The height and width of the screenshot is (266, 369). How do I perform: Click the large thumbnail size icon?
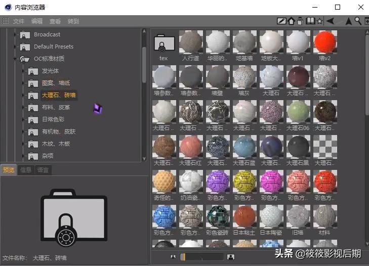click(231, 256)
